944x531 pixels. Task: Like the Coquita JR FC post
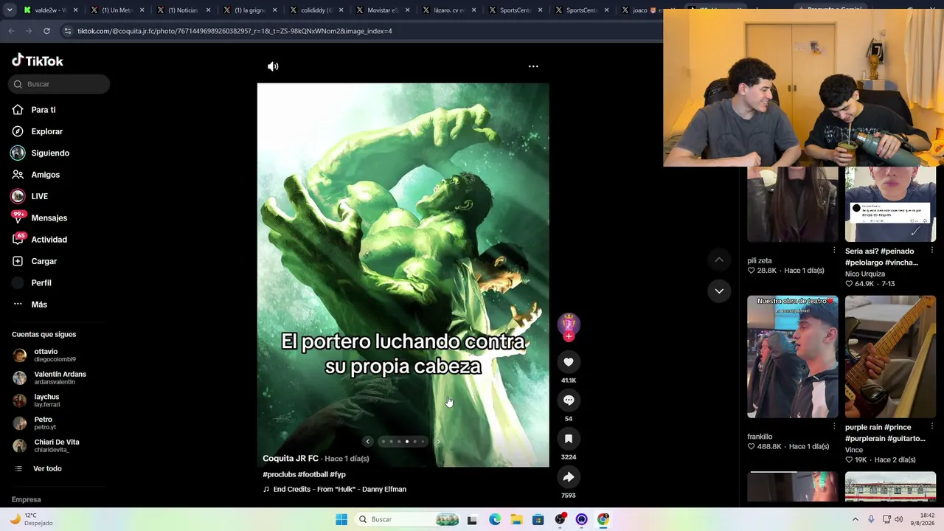click(x=569, y=362)
